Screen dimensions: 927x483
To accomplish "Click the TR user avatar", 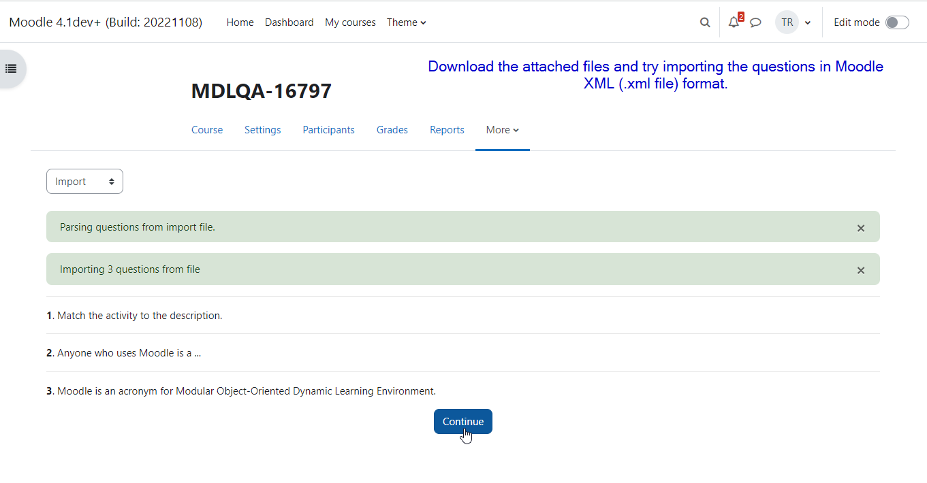I will coord(787,22).
